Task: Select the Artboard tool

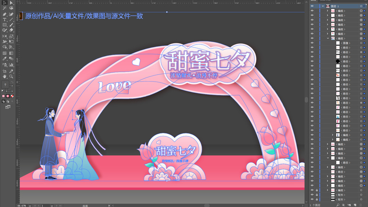Action: click(x=4, y=71)
